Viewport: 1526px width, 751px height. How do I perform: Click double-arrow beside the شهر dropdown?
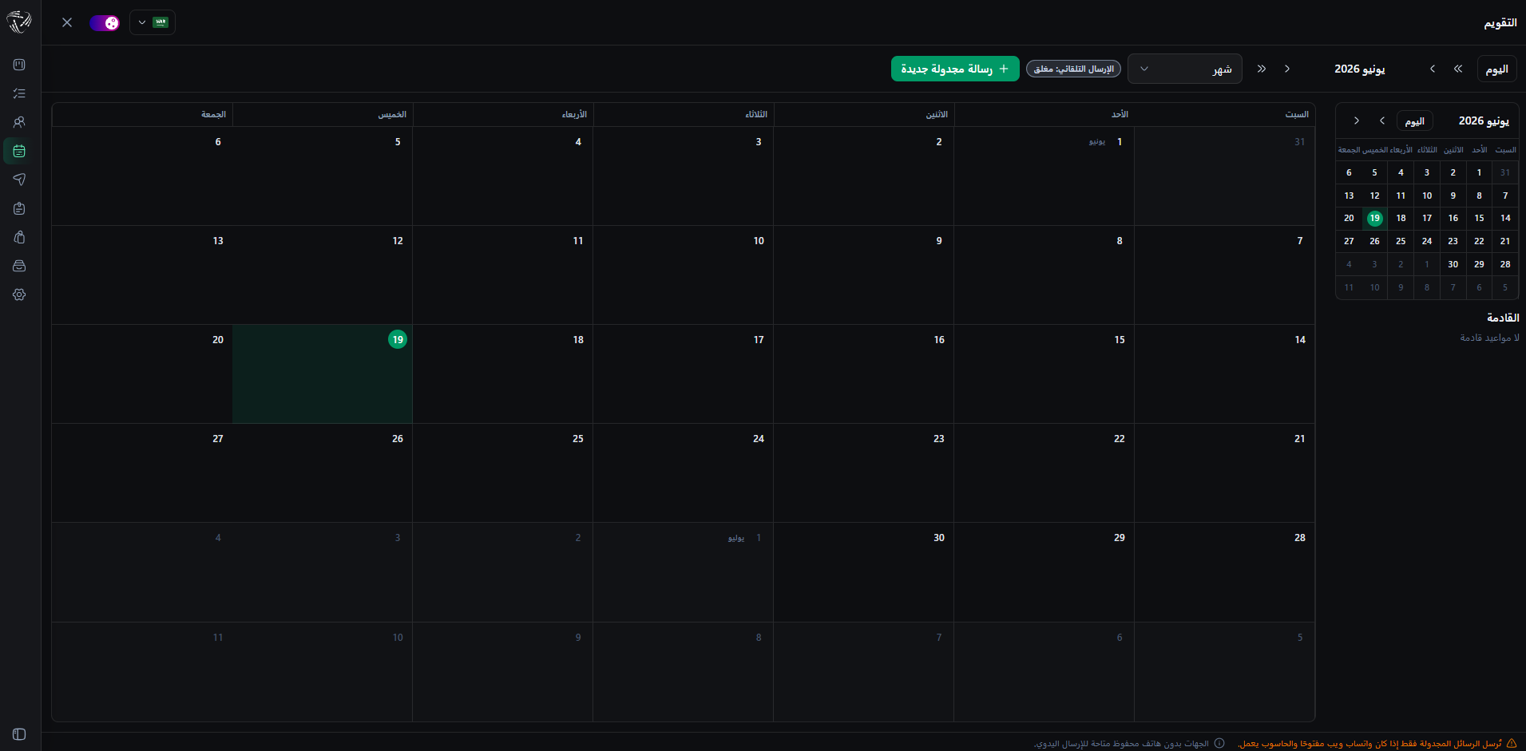1262,69
